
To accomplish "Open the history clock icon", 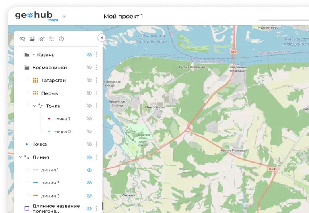I will pos(61,39).
